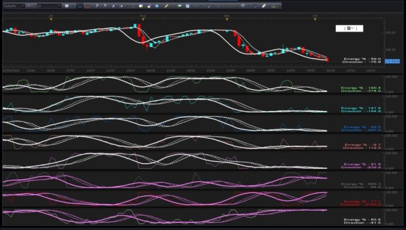Click the pink 'Energy % : -2.7' text
Image resolution: width=406 pixels, height=230 pixels.
(363, 145)
